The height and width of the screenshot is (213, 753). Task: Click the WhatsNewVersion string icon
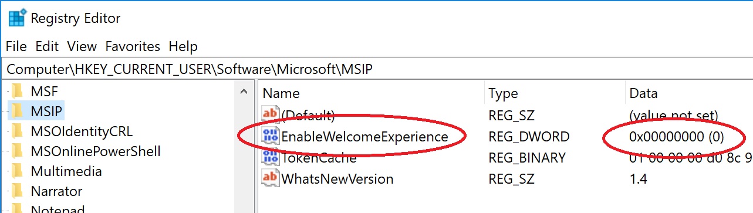click(271, 178)
